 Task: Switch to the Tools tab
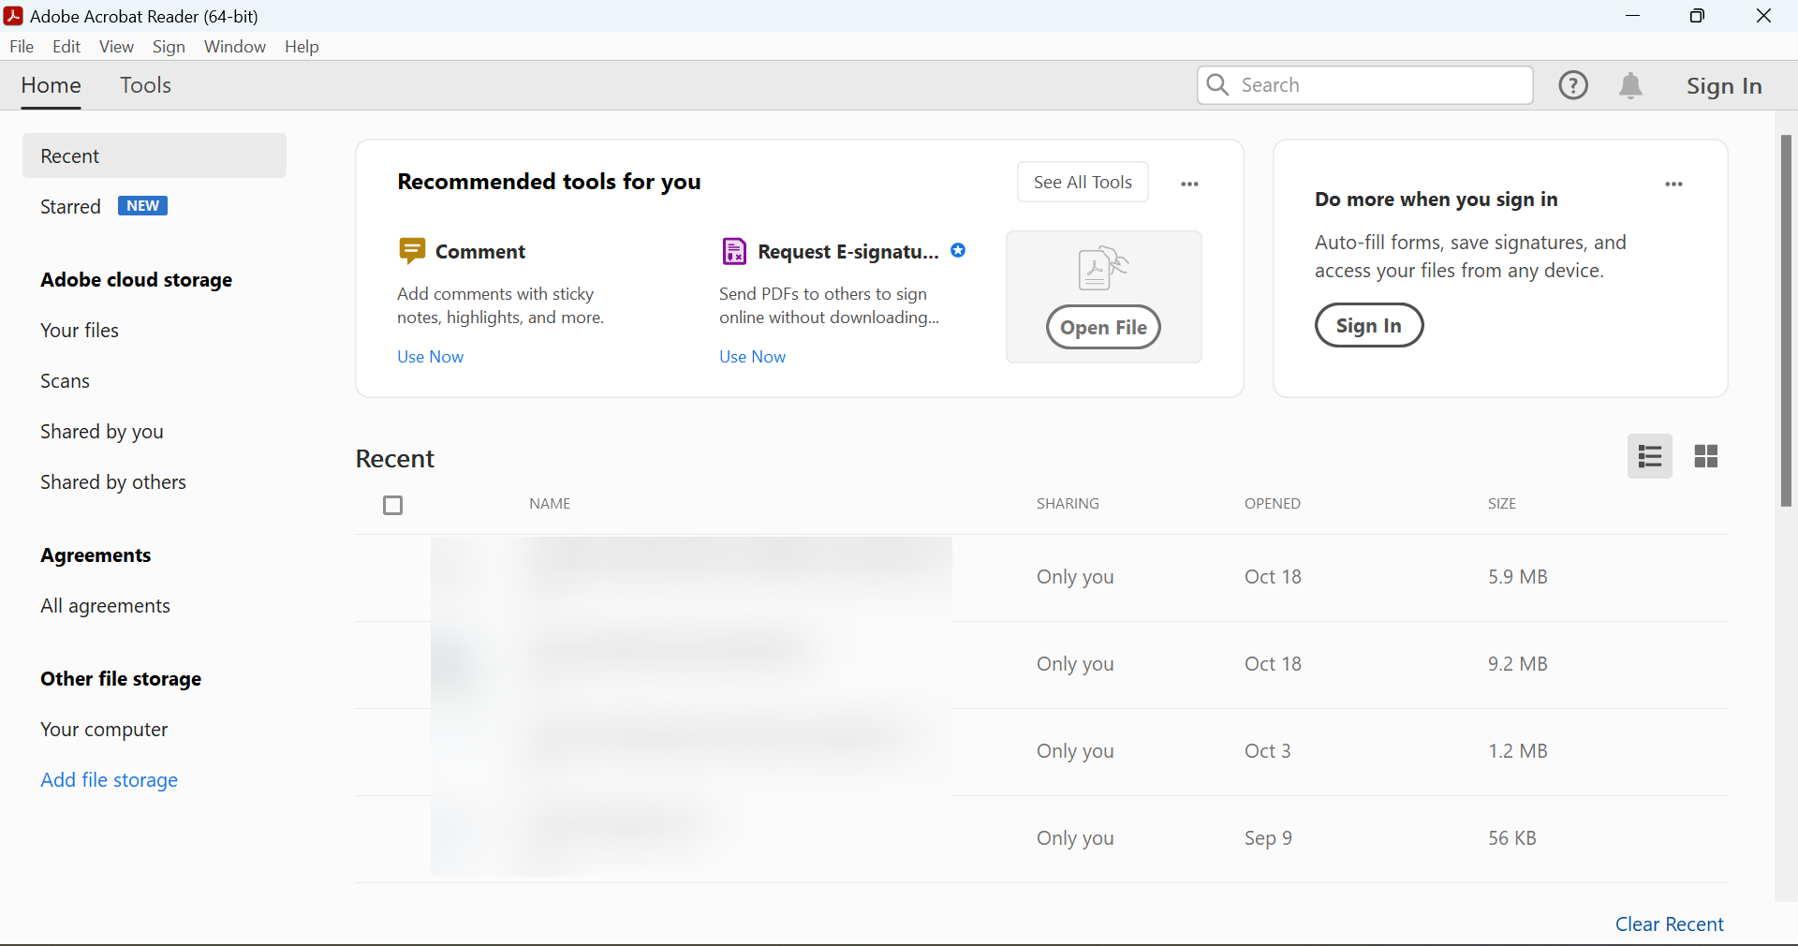click(x=145, y=85)
